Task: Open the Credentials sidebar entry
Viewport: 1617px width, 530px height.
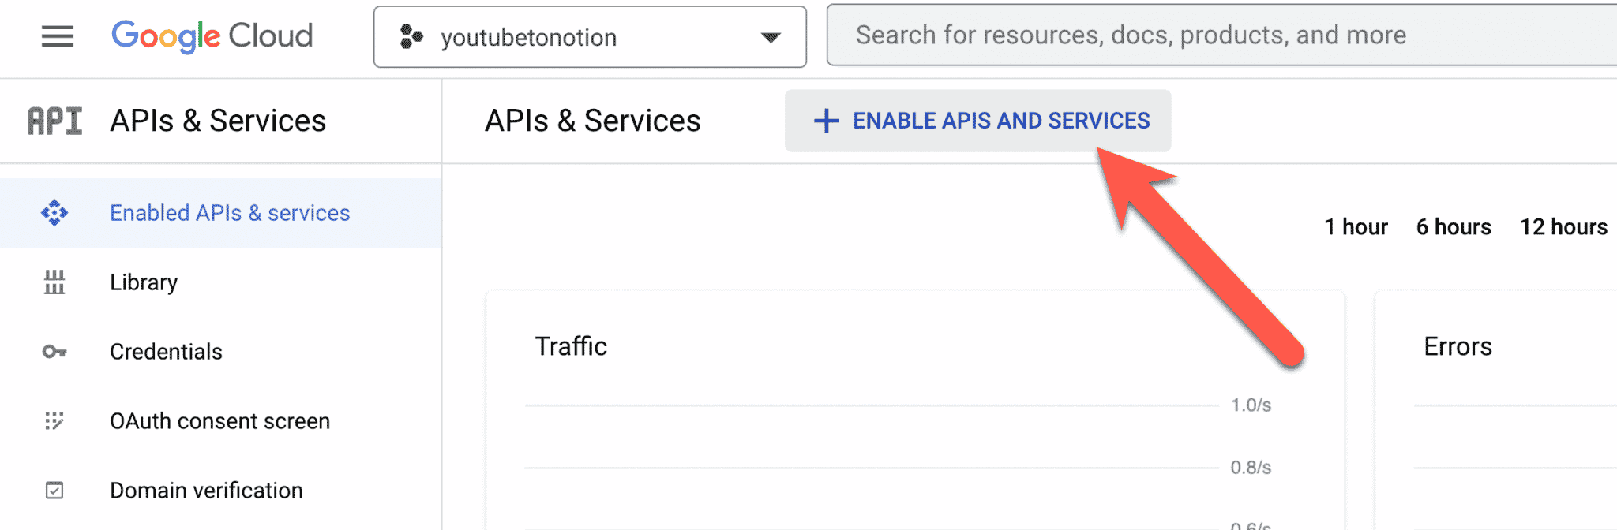Action: pyautogui.click(x=165, y=351)
